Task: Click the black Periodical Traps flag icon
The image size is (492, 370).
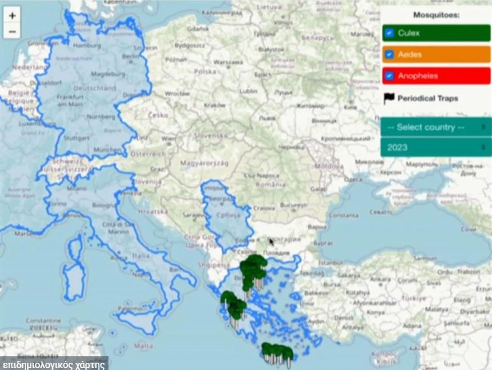Action: pyautogui.click(x=389, y=99)
